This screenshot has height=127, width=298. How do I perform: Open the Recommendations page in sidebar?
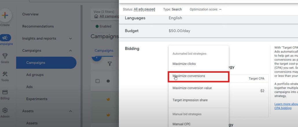(38, 26)
